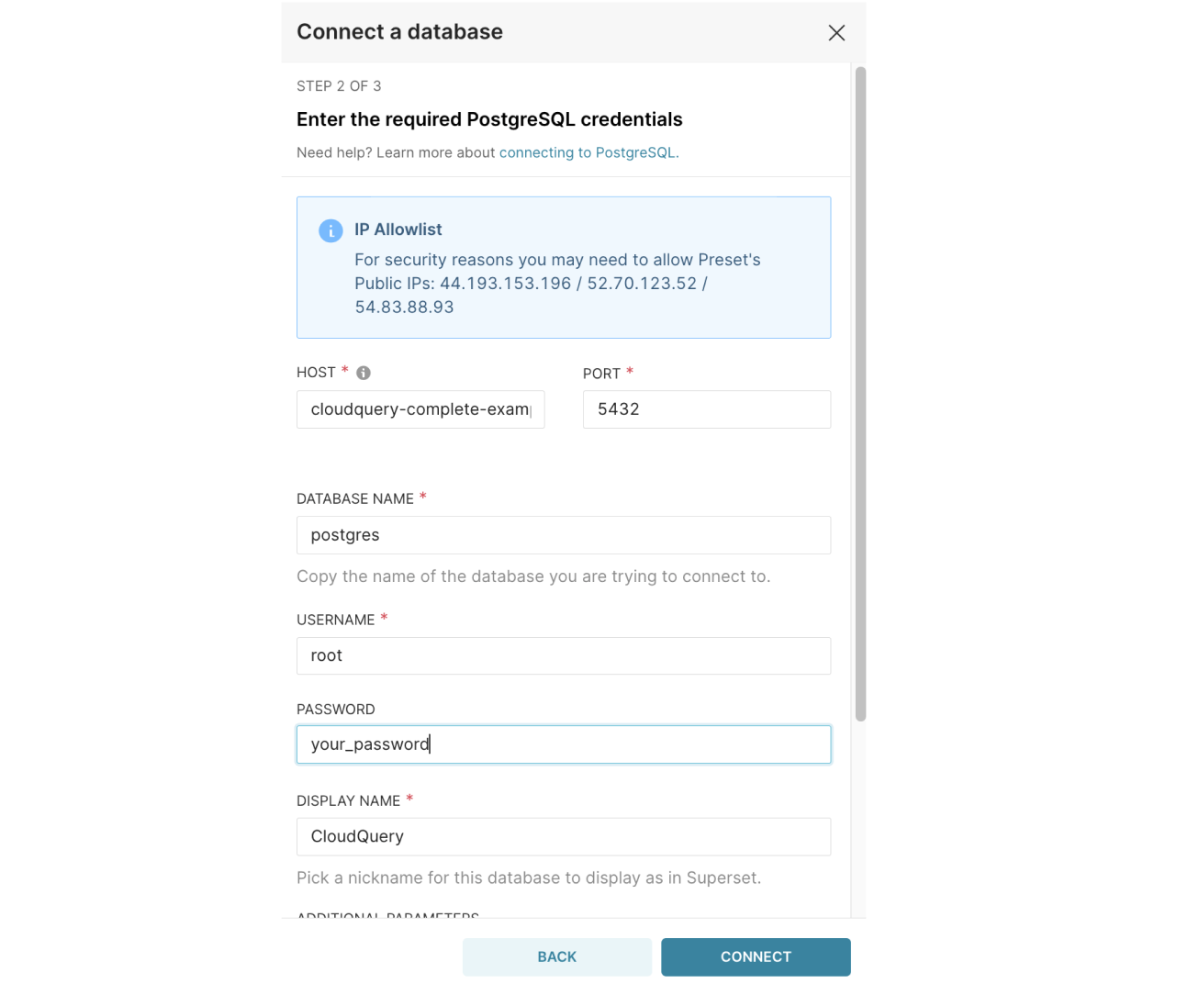1199x984 pixels.
Task: Select the Database Name field with postgres
Action: (563, 535)
